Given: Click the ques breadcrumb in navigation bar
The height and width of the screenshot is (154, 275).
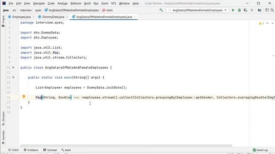Looking at the screenshot, I should (x=38, y=10).
